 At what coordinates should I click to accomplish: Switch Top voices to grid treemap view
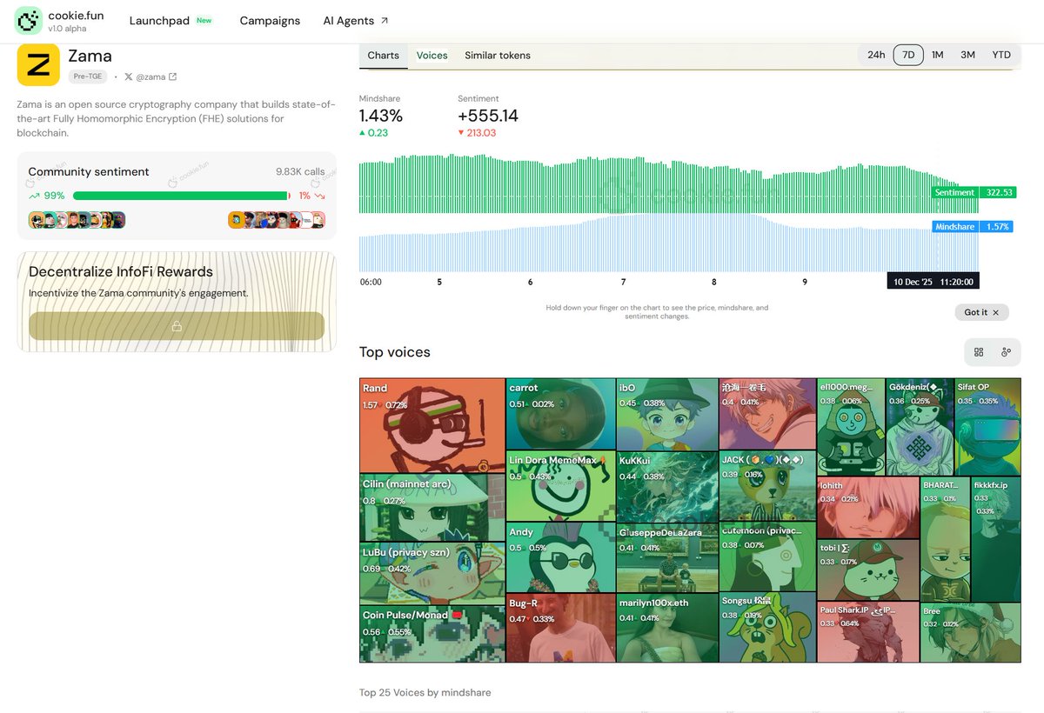click(x=979, y=351)
